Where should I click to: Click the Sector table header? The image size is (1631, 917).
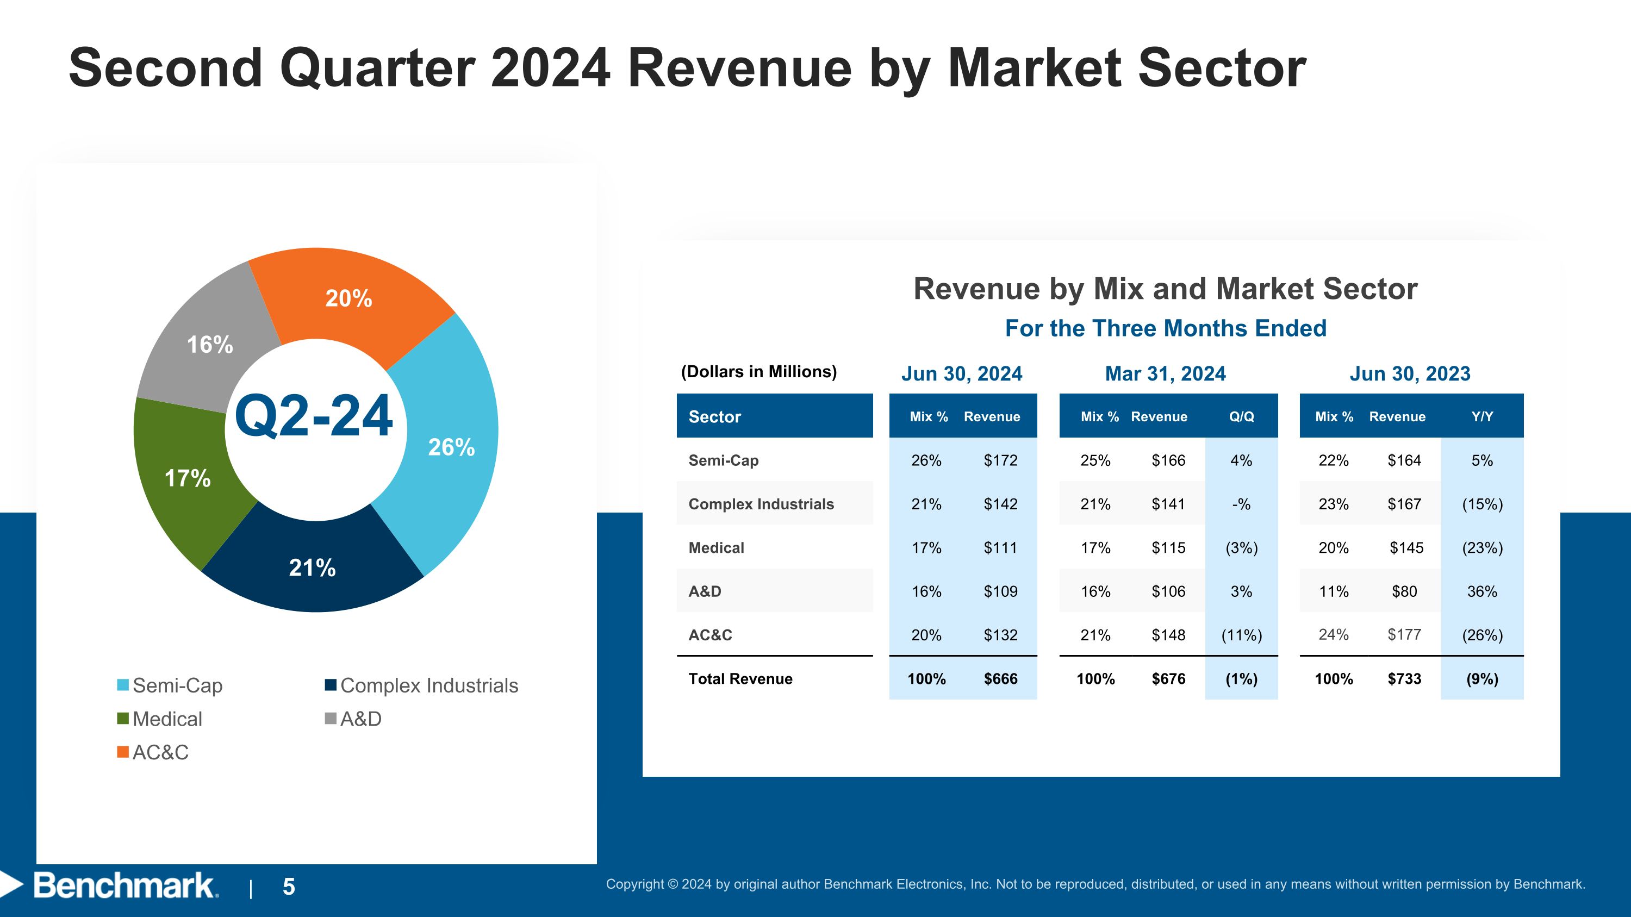pyautogui.click(x=715, y=416)
